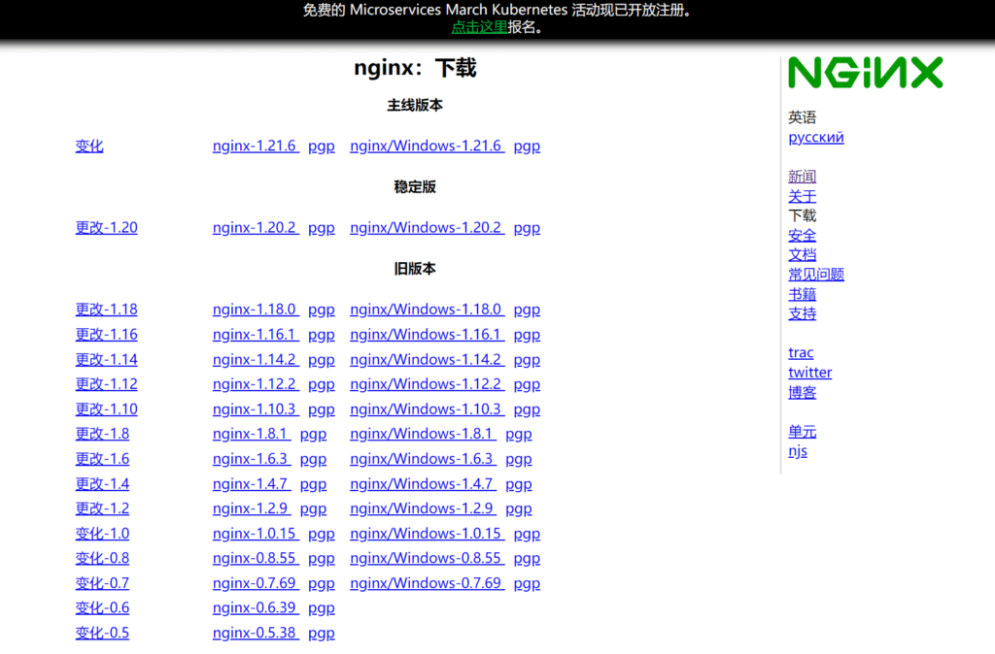Download nginx/Windows-1.21.6 package
The image size is (995, 654).
coord(427,146)
